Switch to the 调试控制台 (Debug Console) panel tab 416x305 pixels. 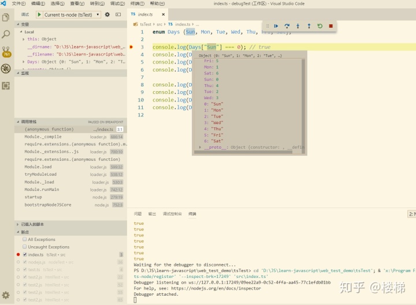coord(172,214)
